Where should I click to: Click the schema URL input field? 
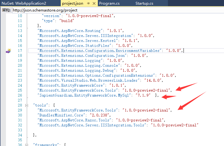pos(118,10)
